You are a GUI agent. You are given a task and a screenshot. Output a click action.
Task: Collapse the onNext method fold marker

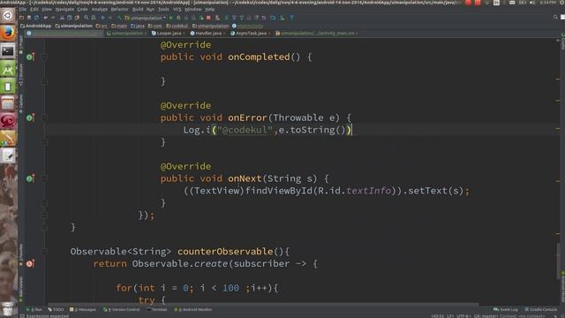click(45, 178)
